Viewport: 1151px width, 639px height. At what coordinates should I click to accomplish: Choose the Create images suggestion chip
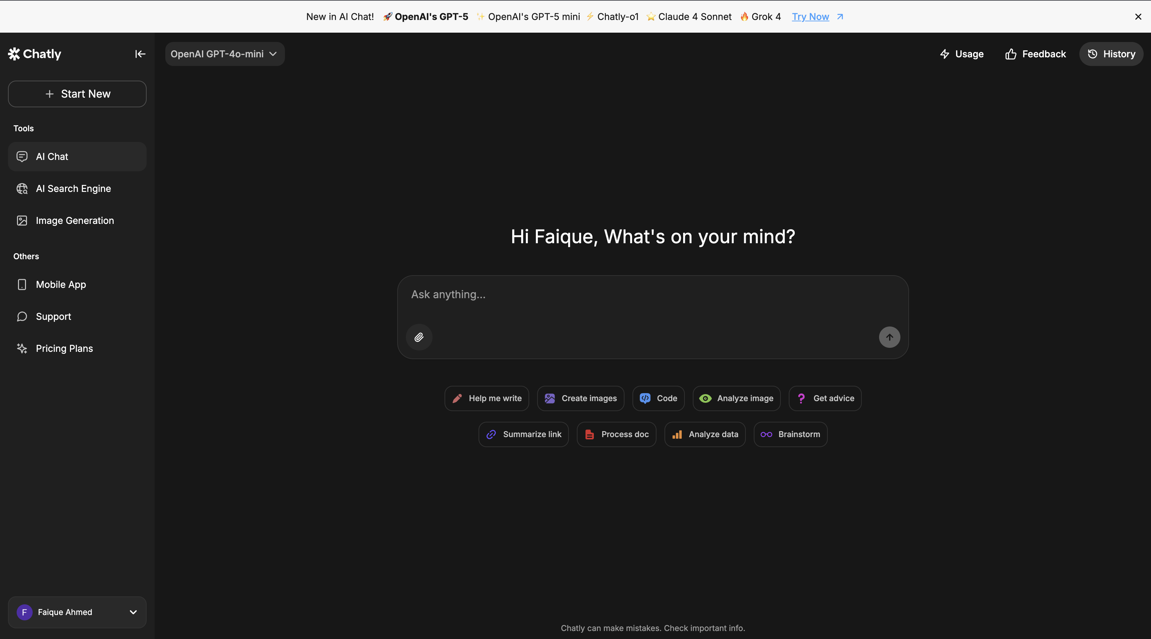click(580, 398)
